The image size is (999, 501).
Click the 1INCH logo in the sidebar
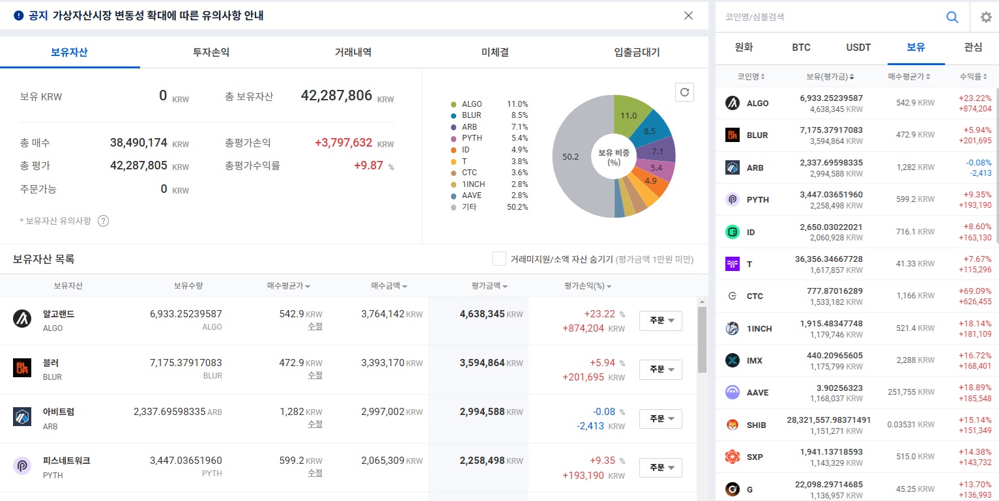point(732,328)
